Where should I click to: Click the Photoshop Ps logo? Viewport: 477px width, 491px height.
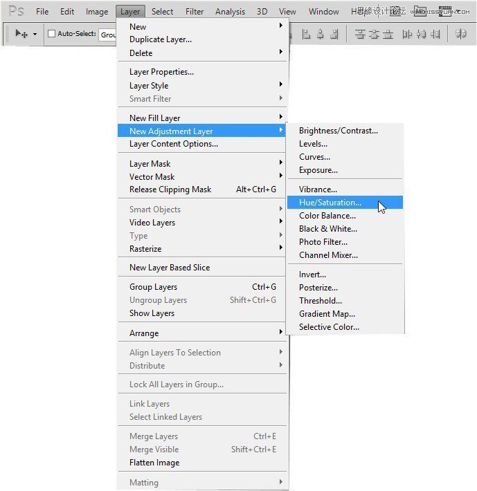[x=16, y=11]
